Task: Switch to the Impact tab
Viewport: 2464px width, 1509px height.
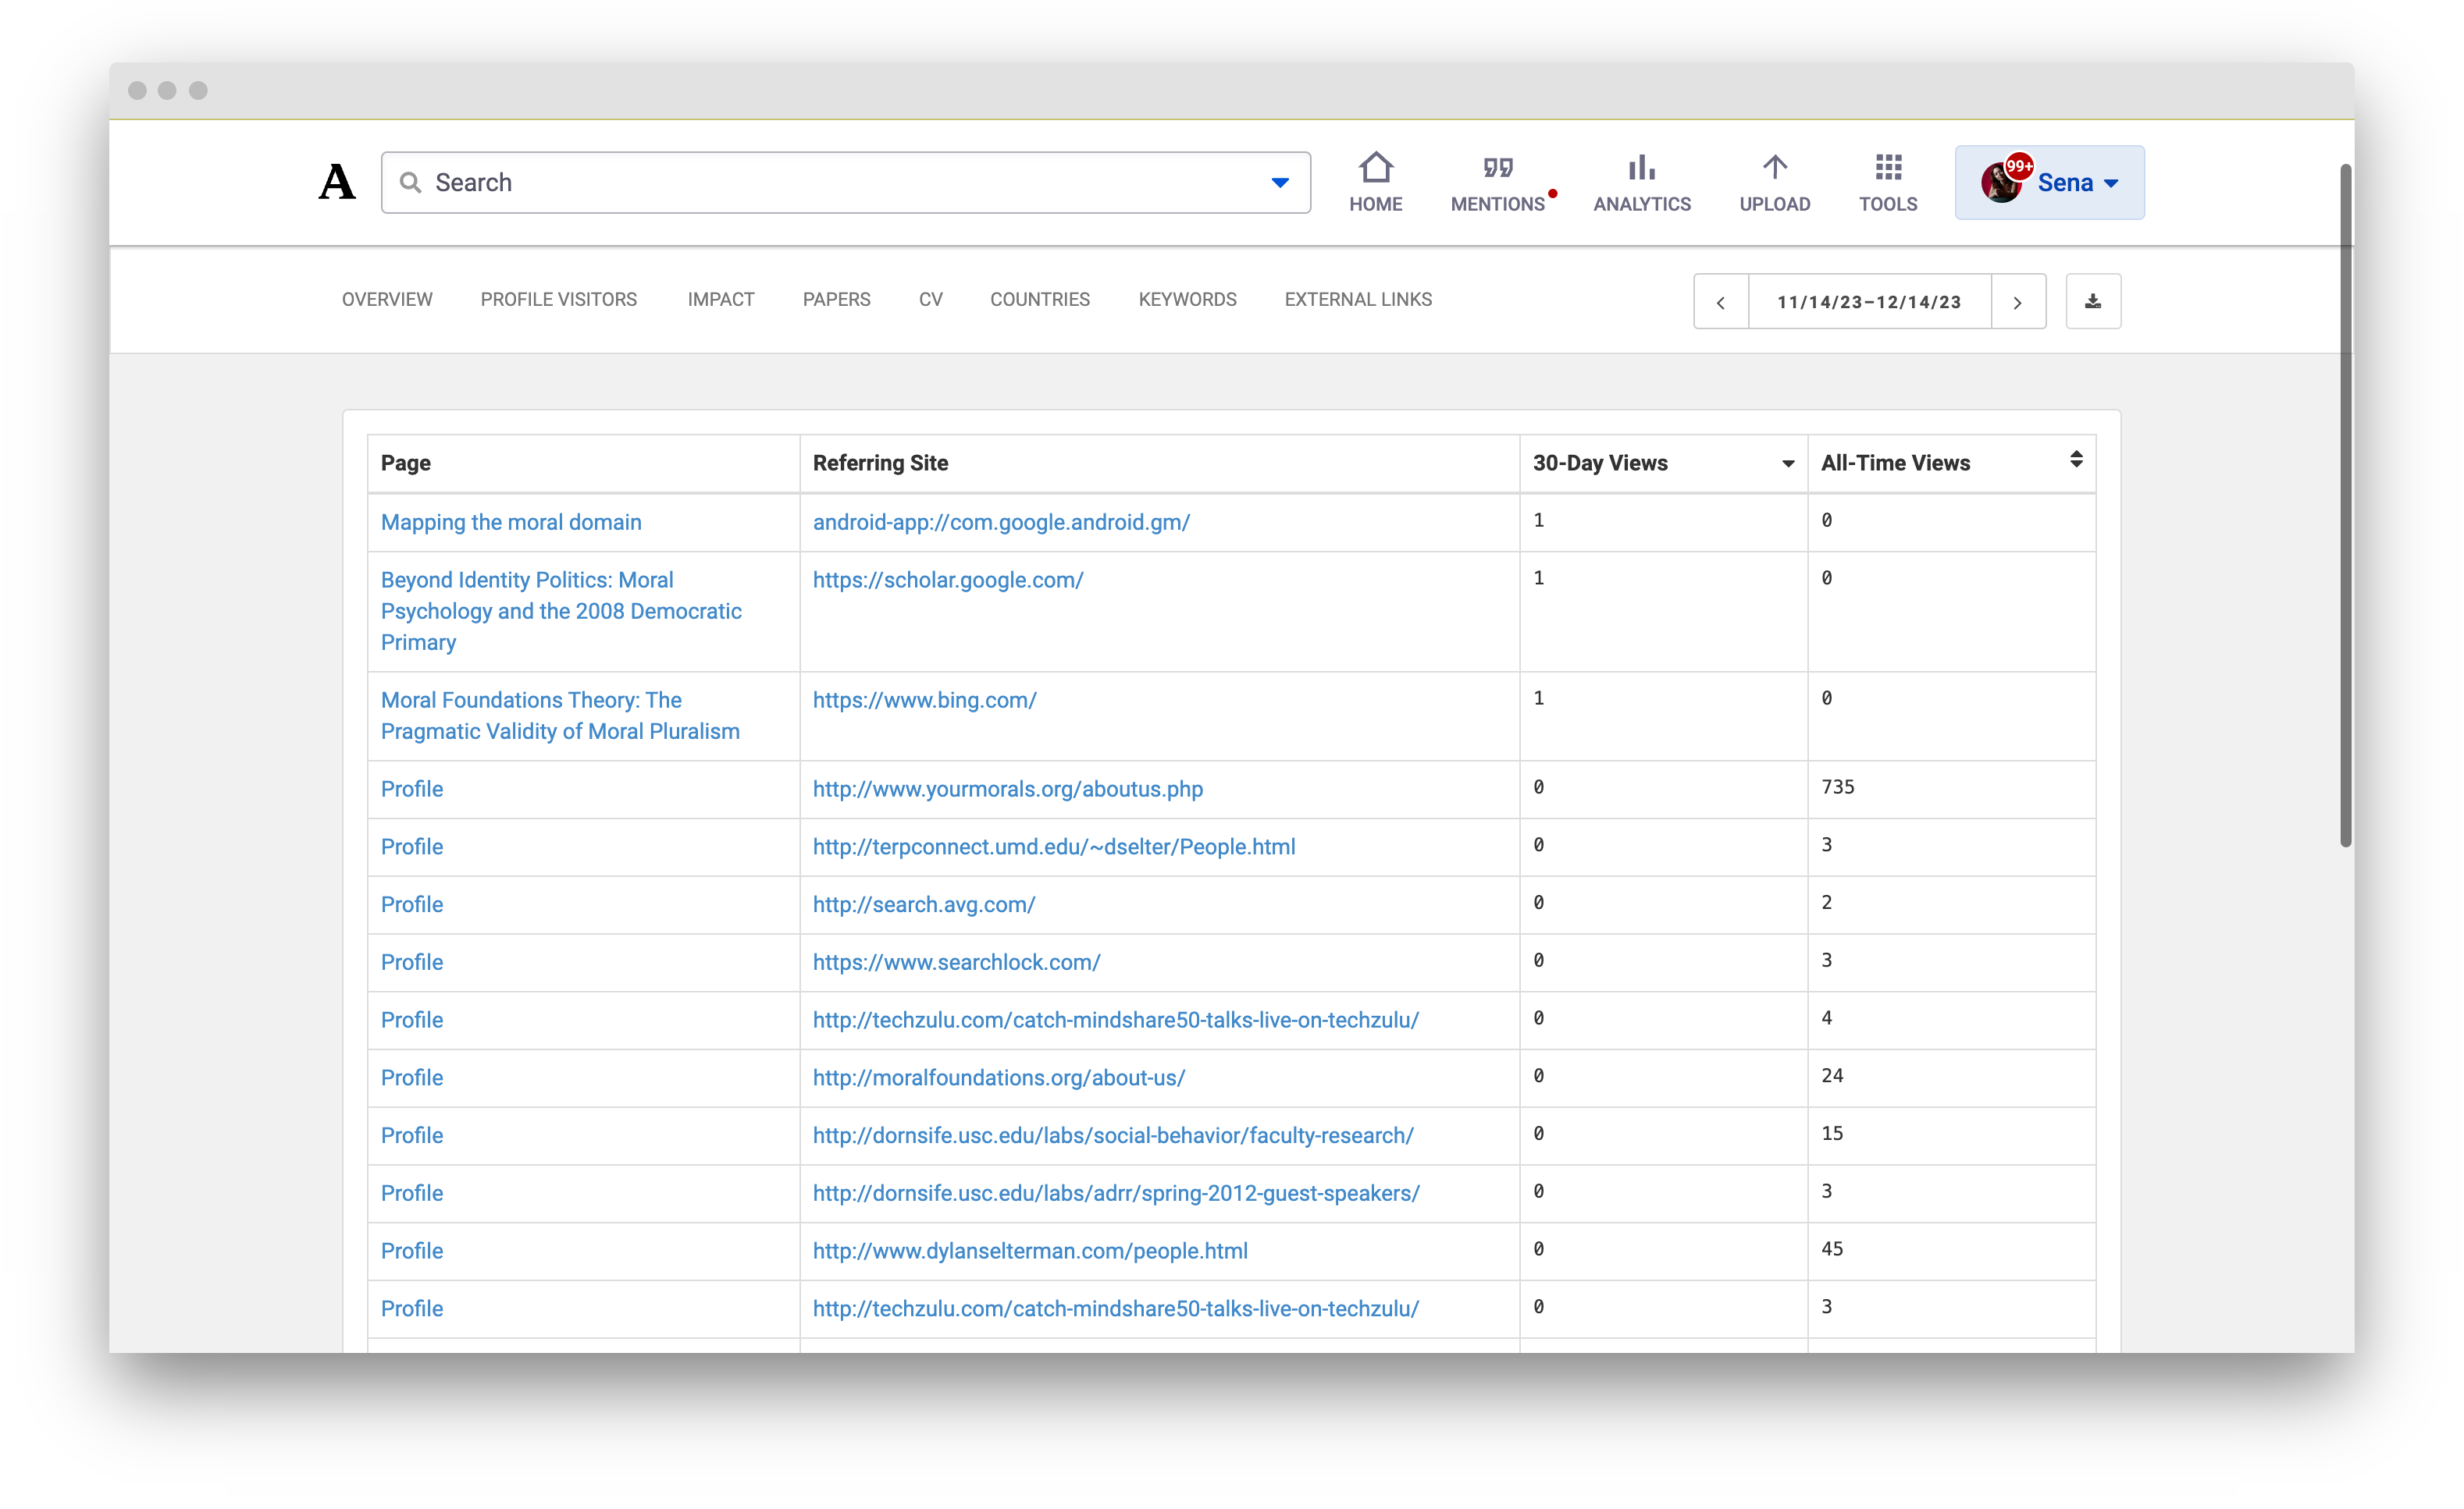Action: 720,299
